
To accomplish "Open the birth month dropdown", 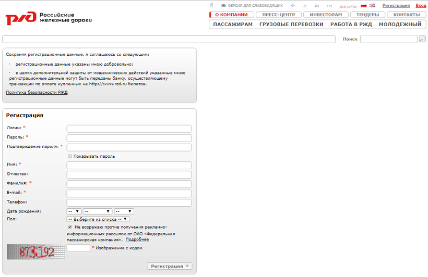I will pyautogui.click(x=98, y=211).
